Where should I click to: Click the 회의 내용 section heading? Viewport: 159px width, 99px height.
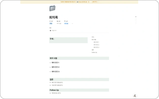pos(79,58)
